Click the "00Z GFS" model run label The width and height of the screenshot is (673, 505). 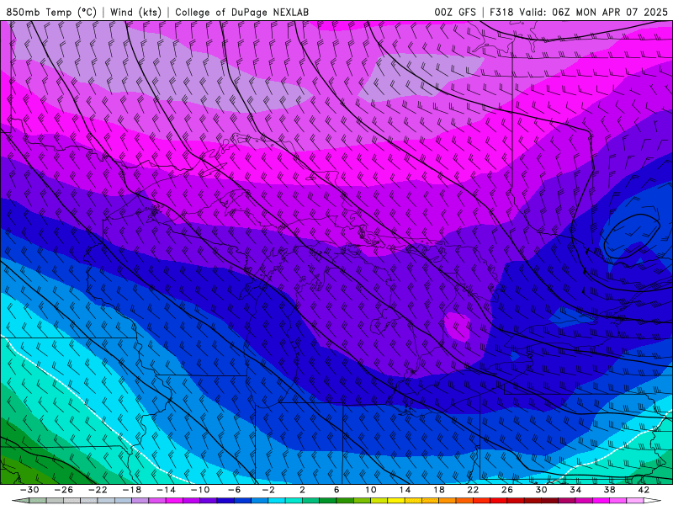(x=455, y=12)
